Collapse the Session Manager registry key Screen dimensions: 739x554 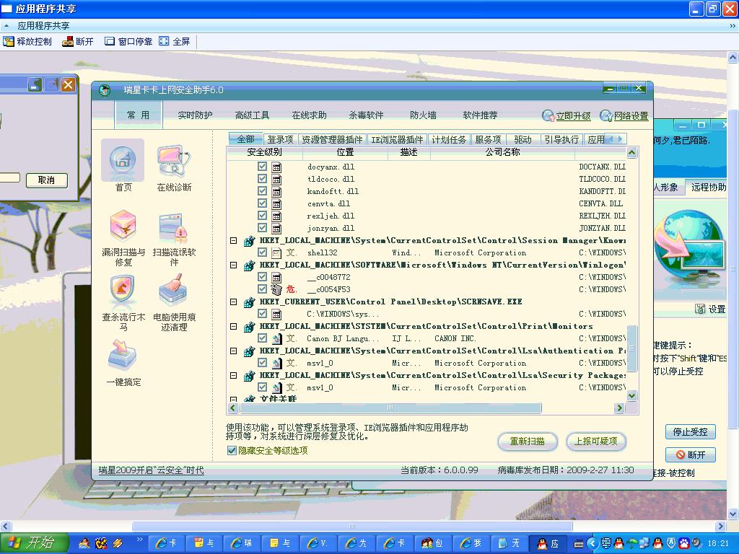pos(233,240)
